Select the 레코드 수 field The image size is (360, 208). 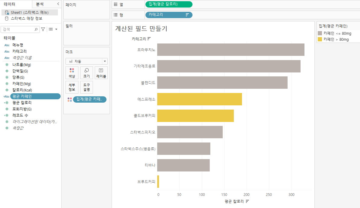pyautogui.click(x=20, y=115)
